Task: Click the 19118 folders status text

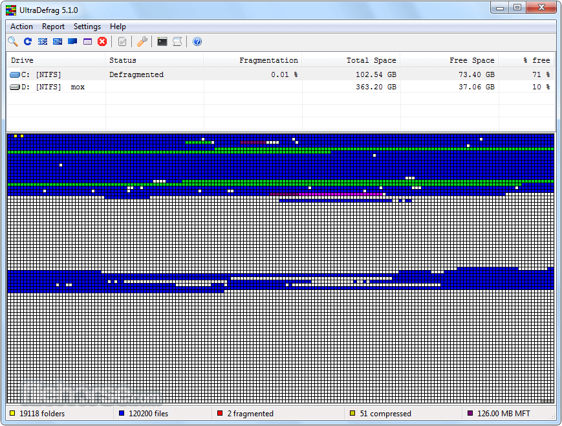Action: click(42, 414)
